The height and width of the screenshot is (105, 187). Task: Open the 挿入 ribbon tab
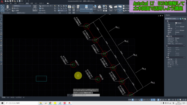click(x=11, y=3)
